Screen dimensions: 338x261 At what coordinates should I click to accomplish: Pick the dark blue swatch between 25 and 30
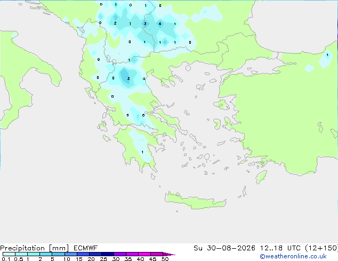(108, 254)
